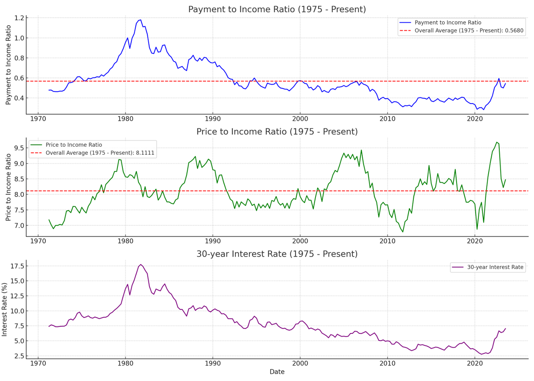Click the "2000" tick under the Interest Rate chart
Screen dimensions: 534x381
pos(300,364)
